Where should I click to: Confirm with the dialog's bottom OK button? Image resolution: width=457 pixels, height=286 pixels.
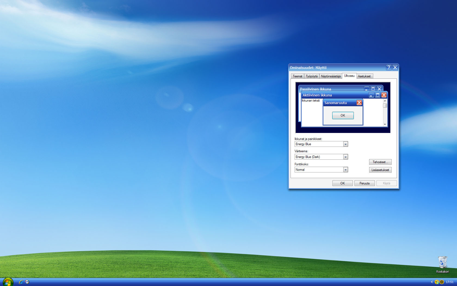click(x=342, y=183)
